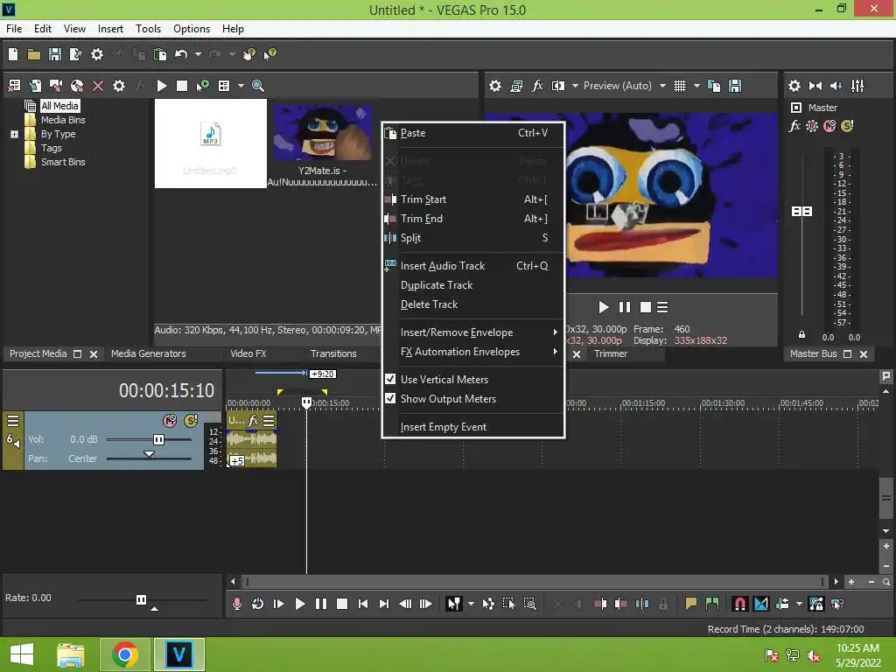Click the Undo arrow
The width and height of the screenshot is (896, 672).
pyautogui.click(x=181, y=54)
